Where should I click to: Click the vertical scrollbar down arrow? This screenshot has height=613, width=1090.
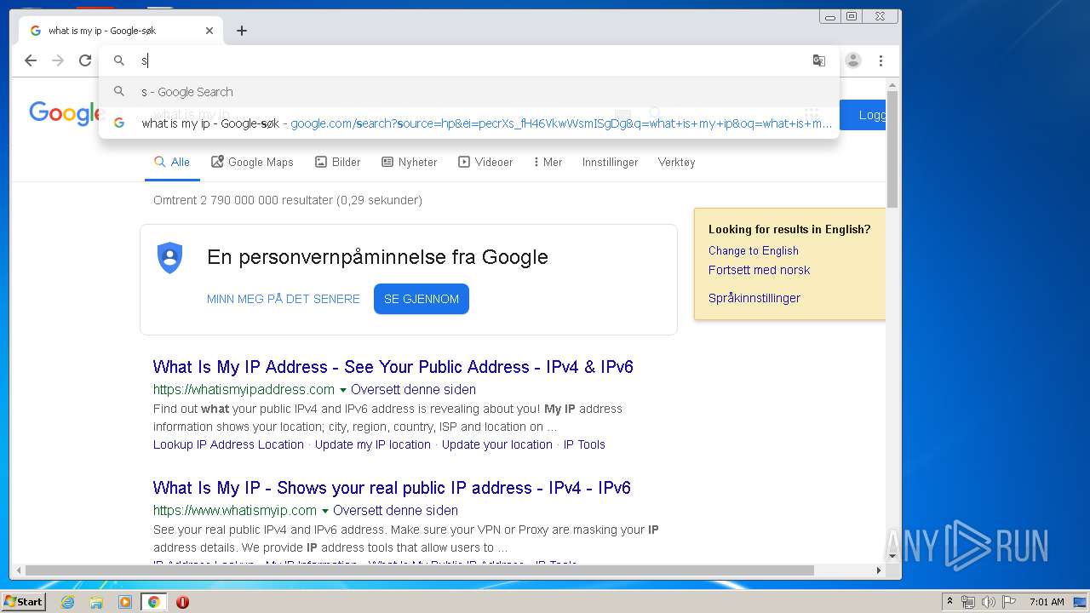point(892,556)
